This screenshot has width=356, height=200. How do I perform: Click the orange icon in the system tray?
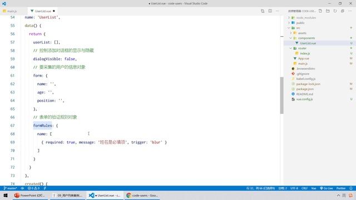351,195
